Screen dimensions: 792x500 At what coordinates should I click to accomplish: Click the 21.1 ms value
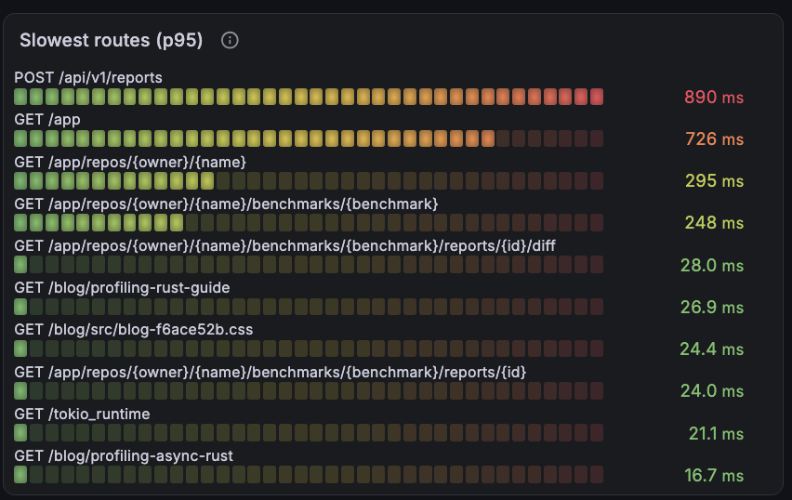(716, 433)
